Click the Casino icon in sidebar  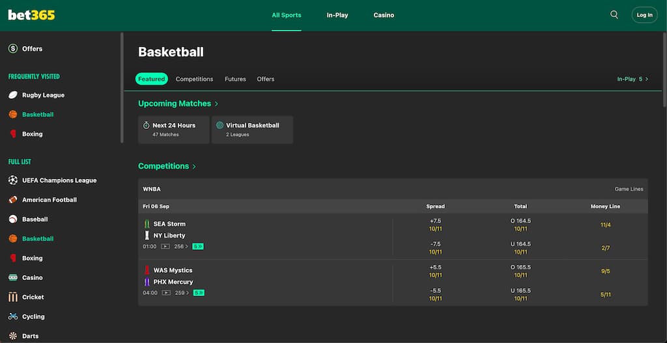point(13,277)
